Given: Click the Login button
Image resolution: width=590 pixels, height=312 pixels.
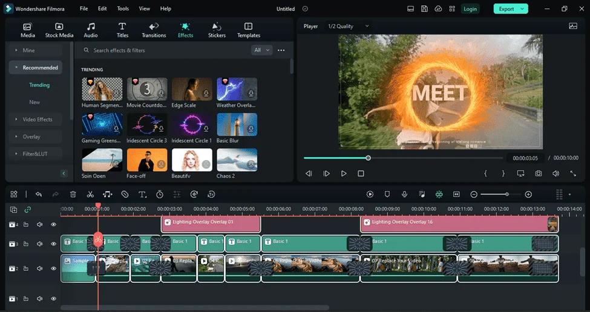Looking at the screenshot, I should click(x=470, y=8).
